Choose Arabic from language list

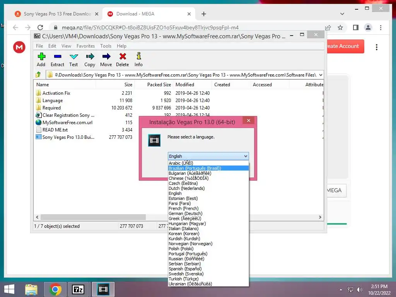(x=208, y=163)
